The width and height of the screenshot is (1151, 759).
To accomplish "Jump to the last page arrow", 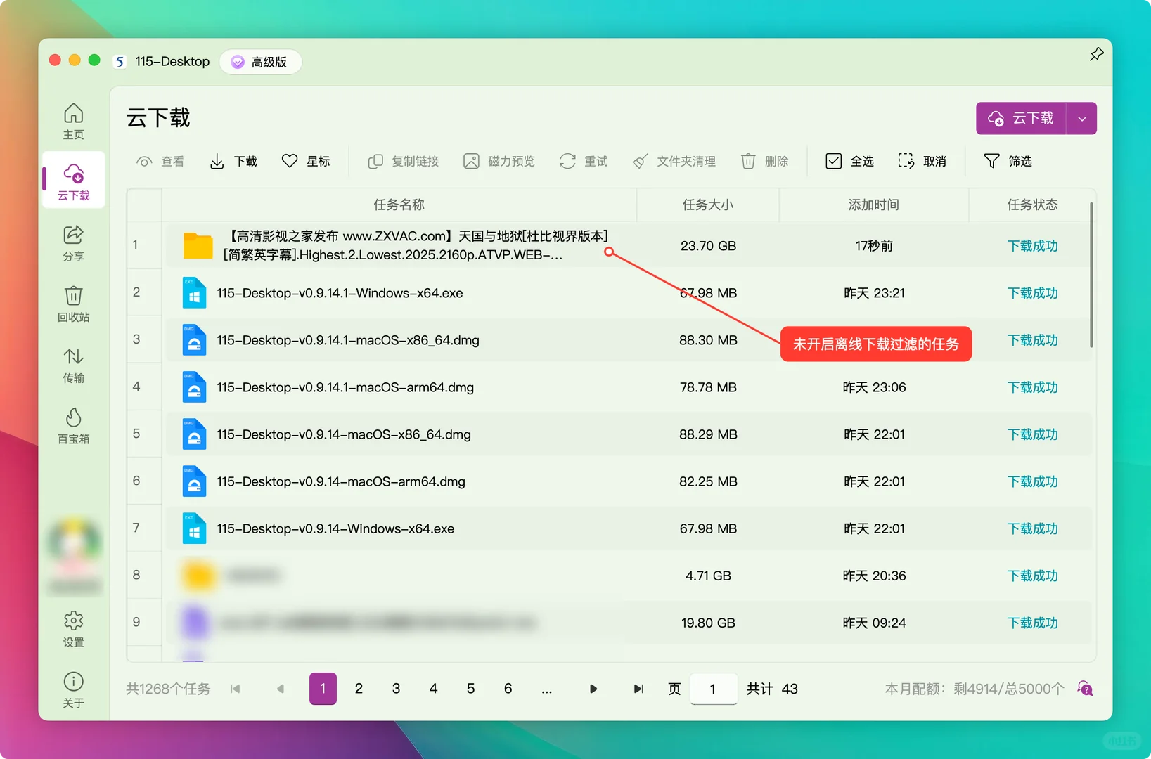I will pyautogui.click(x=638, y=689).
